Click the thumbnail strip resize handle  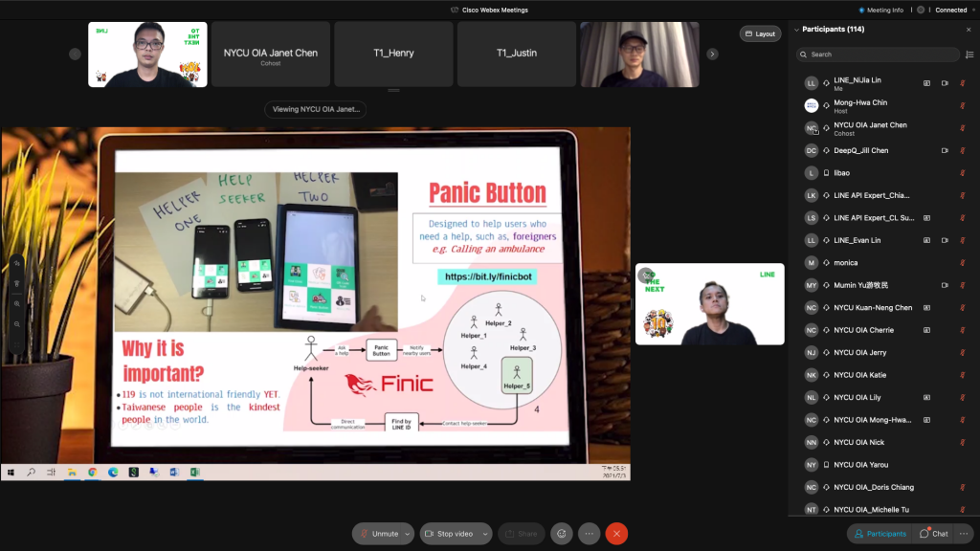[393, 91]
